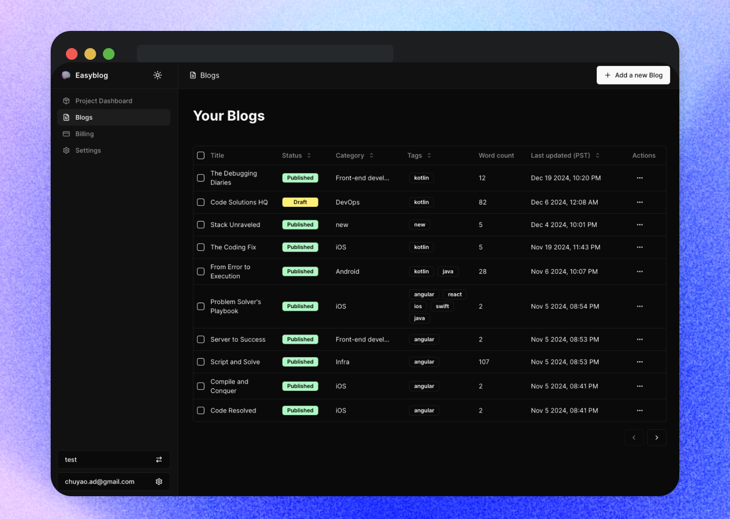Screen dimensions: 730x519
Task: Click the Word count column header
Action: pos(496,156)
